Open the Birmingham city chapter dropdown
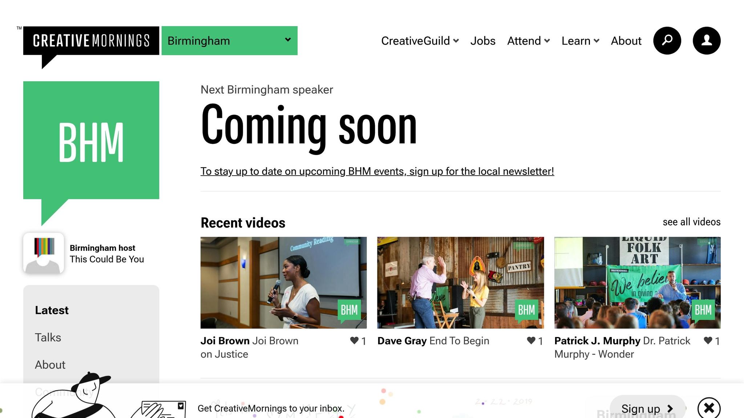Screen dimensions: 744x418 [230, 41]
